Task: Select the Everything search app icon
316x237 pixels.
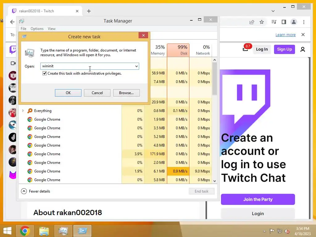Action: tap(30, 111)
